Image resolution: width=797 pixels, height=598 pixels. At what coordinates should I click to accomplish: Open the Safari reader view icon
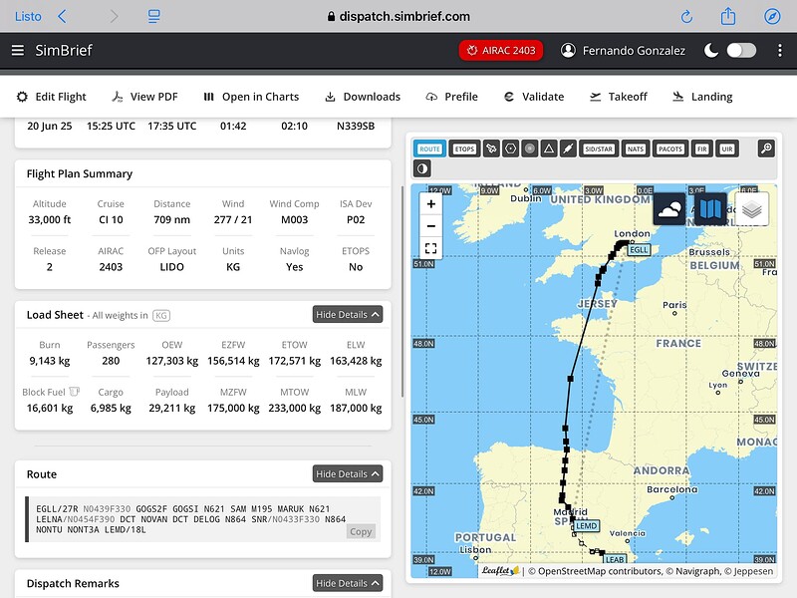pos(153,17)
